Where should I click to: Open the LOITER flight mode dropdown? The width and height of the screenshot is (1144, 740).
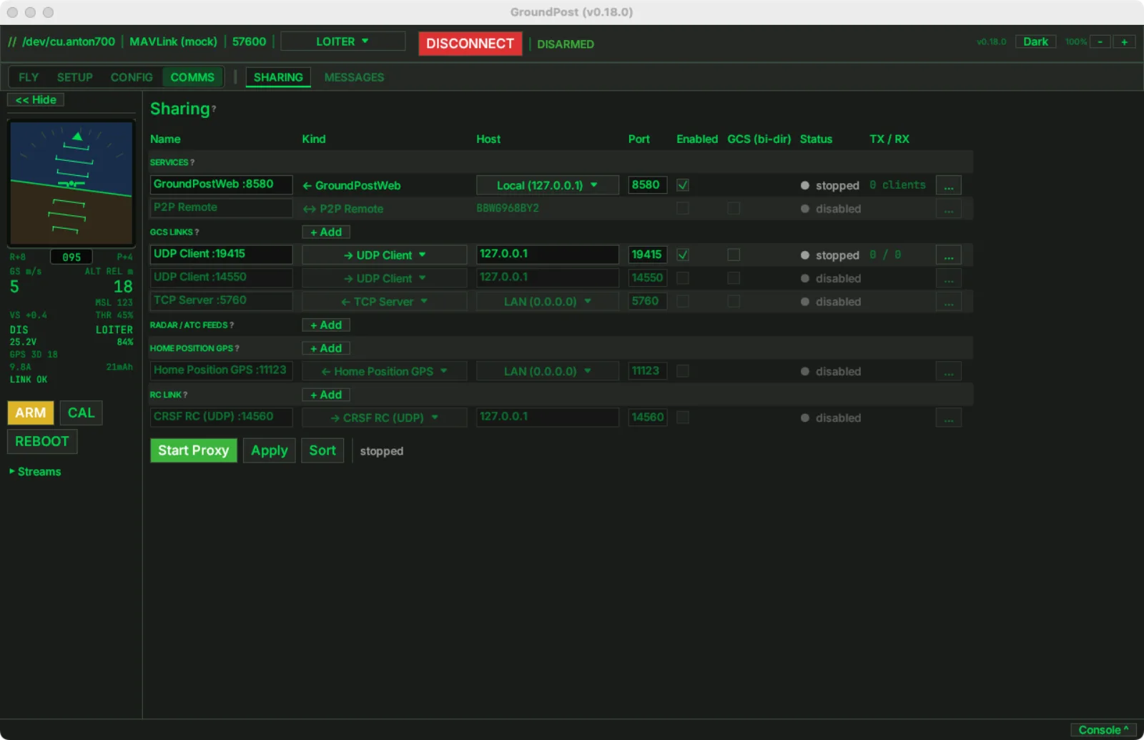click(342, 41)
